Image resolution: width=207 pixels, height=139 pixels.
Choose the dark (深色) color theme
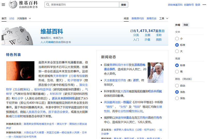click(x=177, y=98)
